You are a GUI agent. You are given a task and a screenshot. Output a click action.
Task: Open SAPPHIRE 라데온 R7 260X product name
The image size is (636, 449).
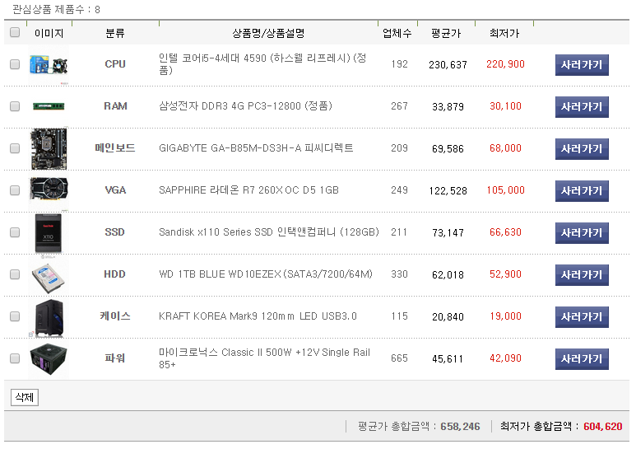click(248, 190)
